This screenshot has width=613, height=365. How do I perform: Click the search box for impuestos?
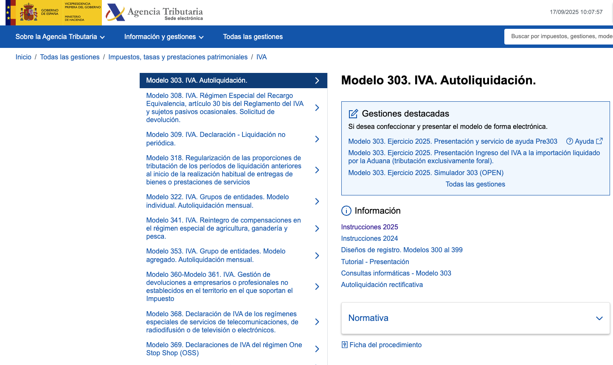pos(560,36)
